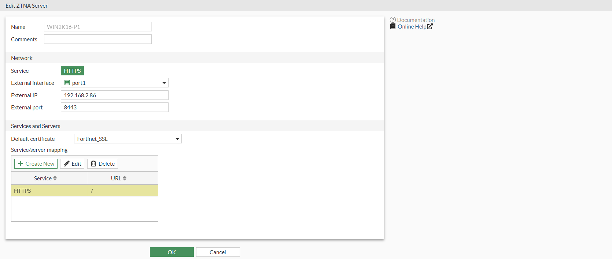Click the Delete trash can icon
The image size is (612, 259).
pos(93,164)
